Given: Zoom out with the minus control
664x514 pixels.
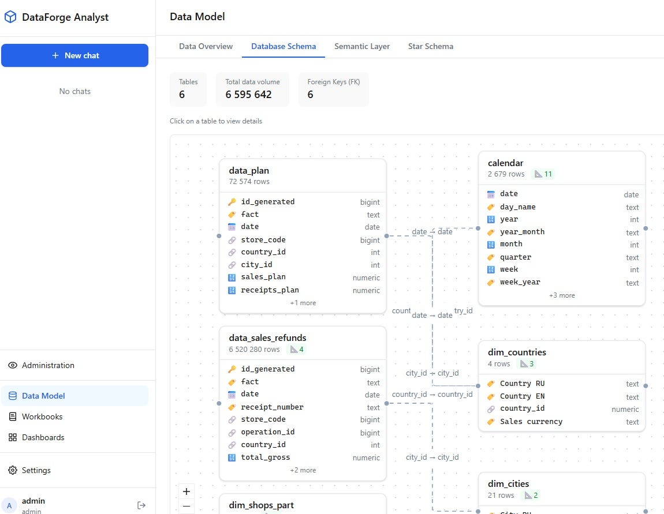Looking at the screenshot, I should click(186, 506).
